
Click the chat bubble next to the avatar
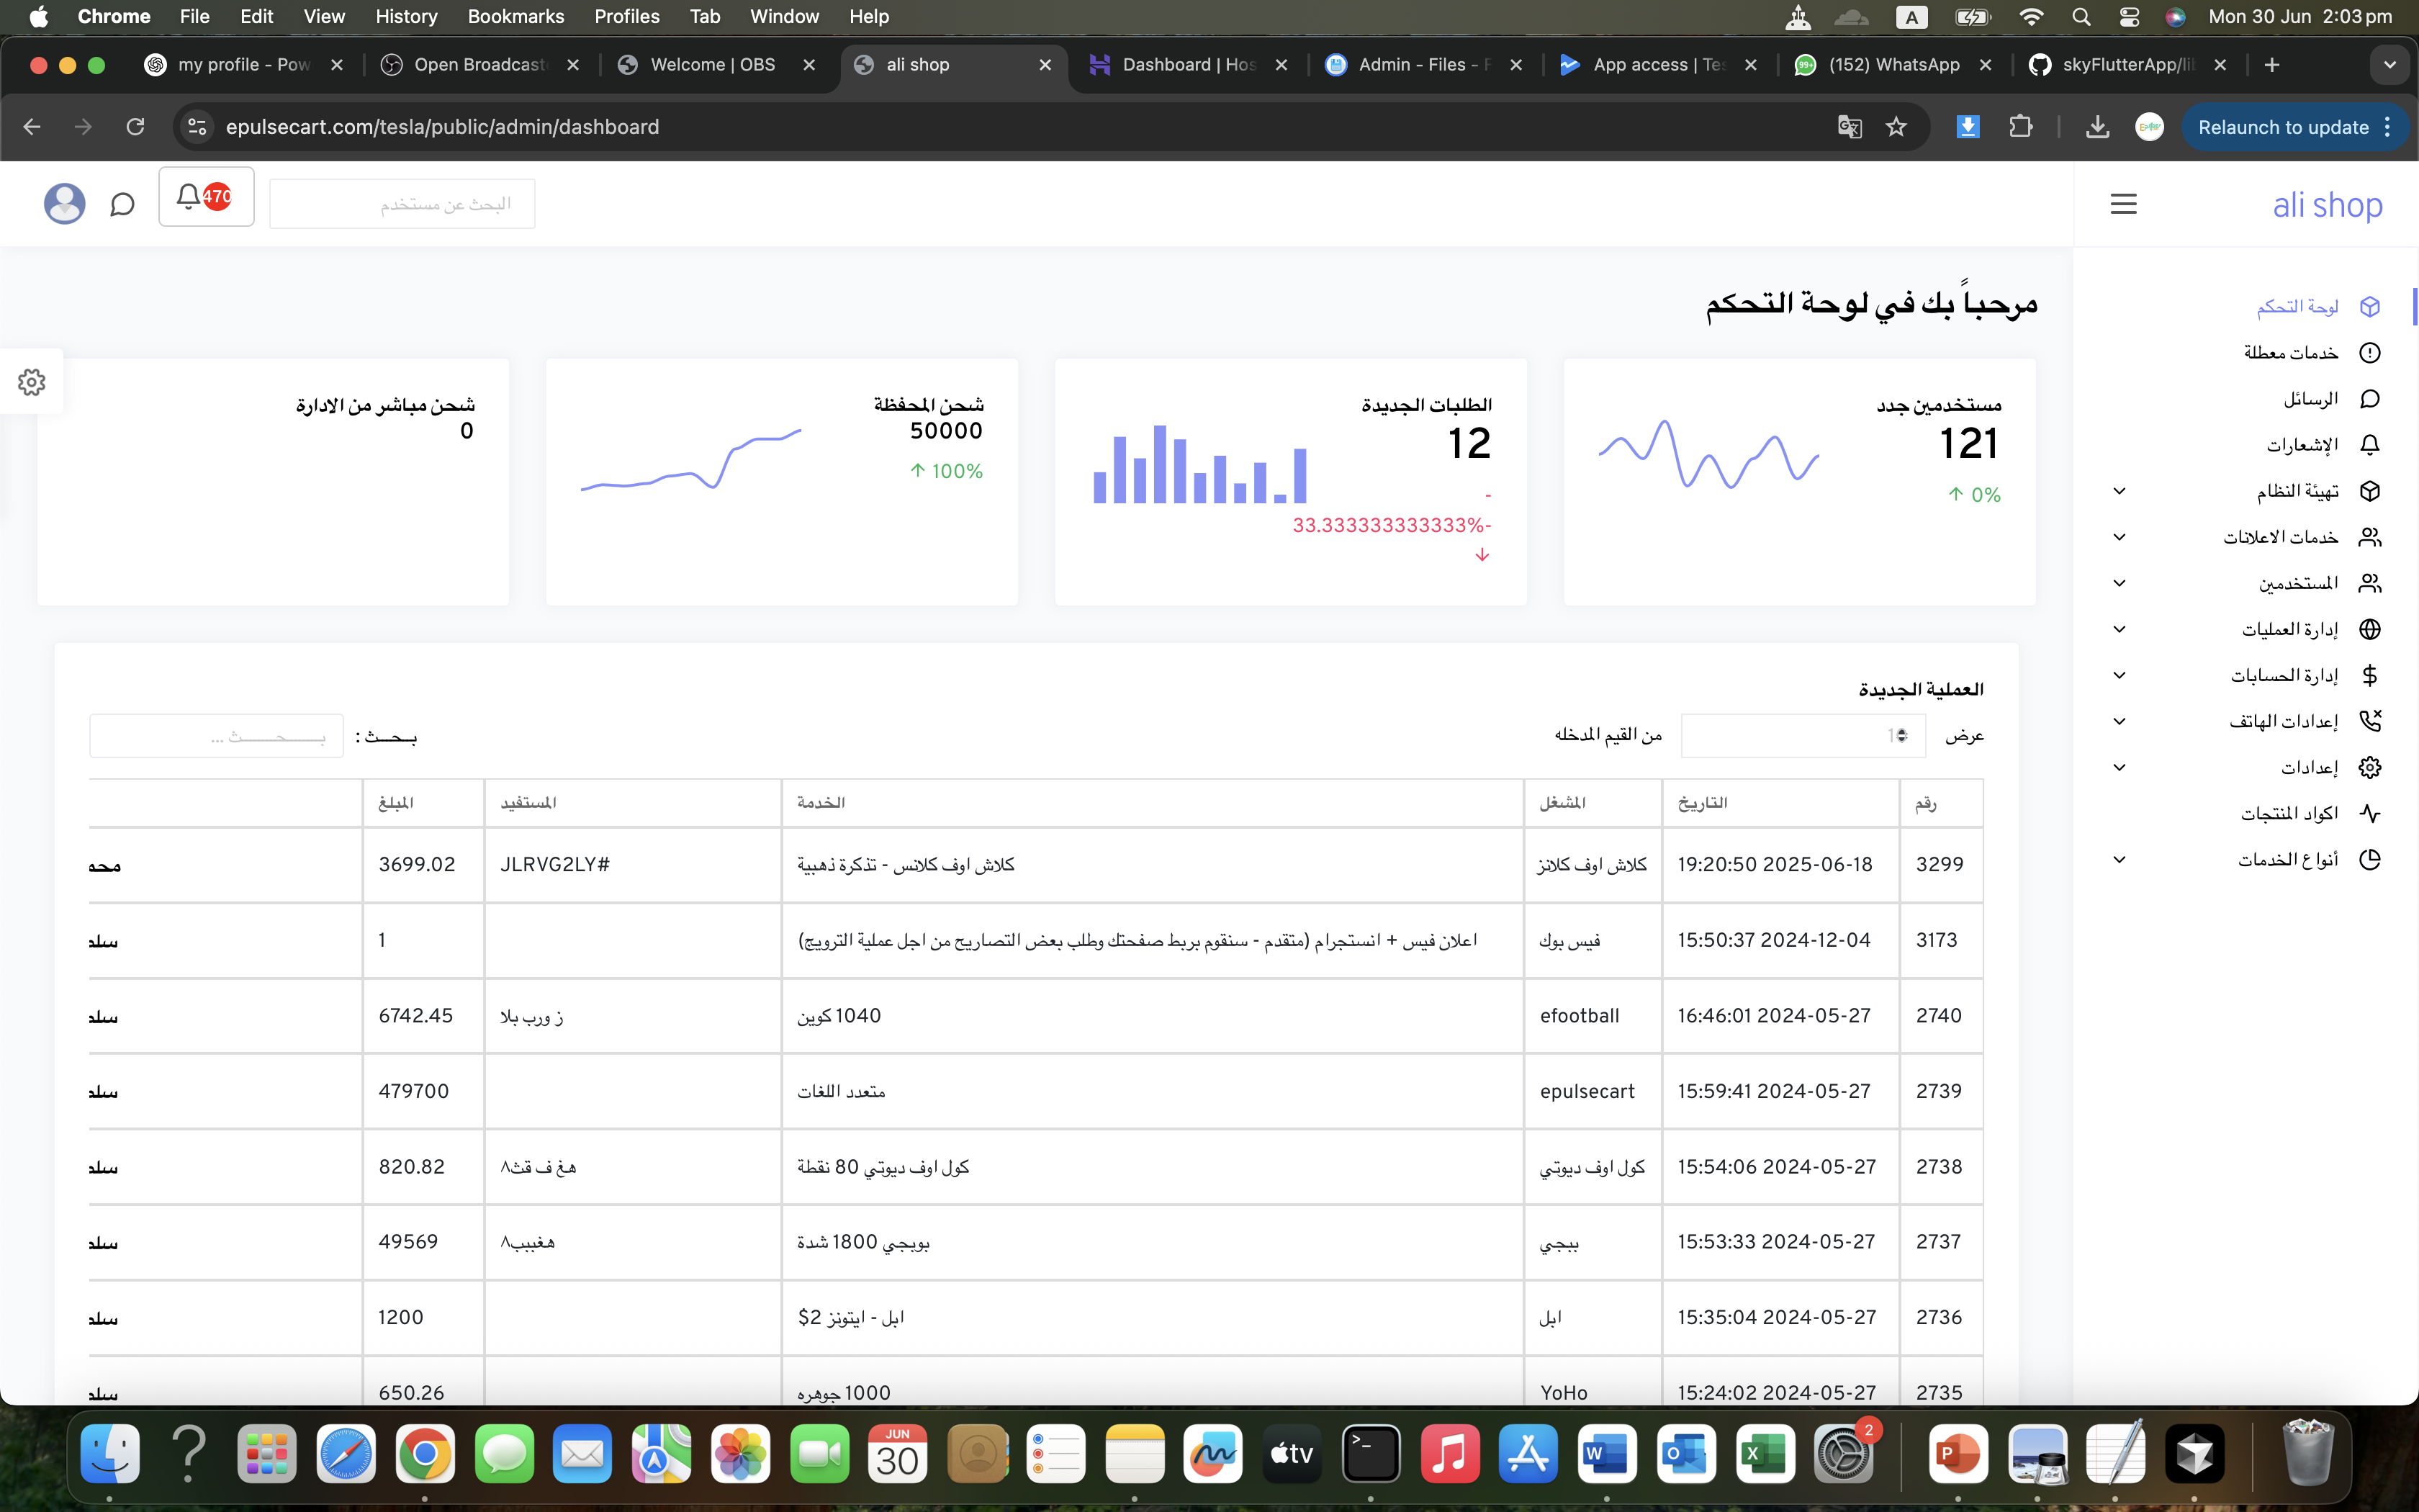pyautogui.click(x=122, y=204)
